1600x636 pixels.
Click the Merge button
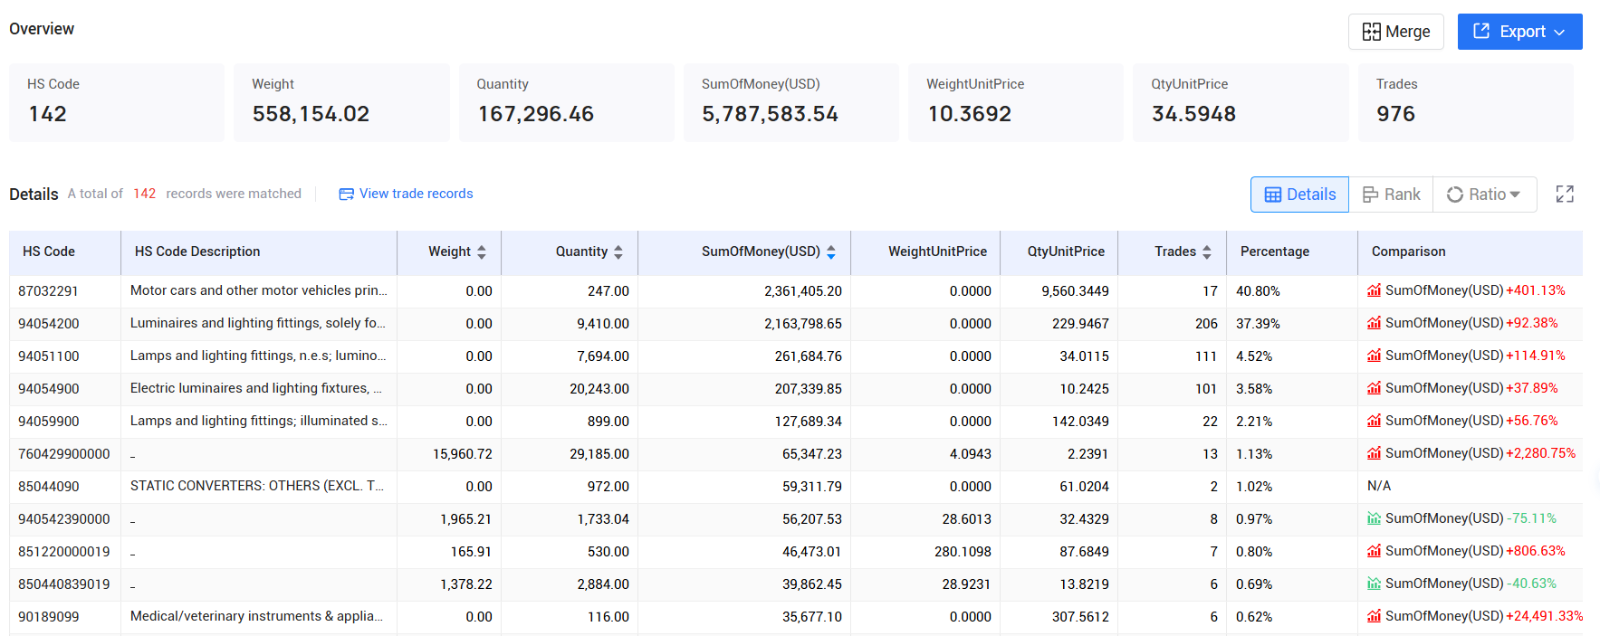(1395, 32)
